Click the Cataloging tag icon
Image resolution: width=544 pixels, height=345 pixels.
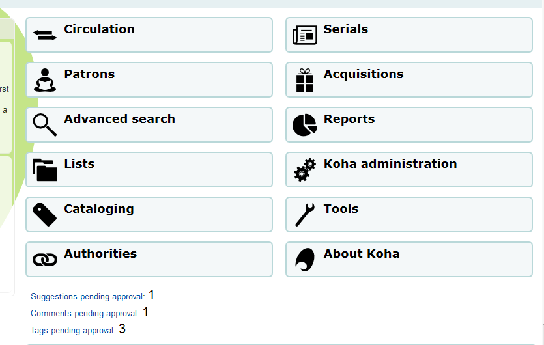click(x=45, y=214)
